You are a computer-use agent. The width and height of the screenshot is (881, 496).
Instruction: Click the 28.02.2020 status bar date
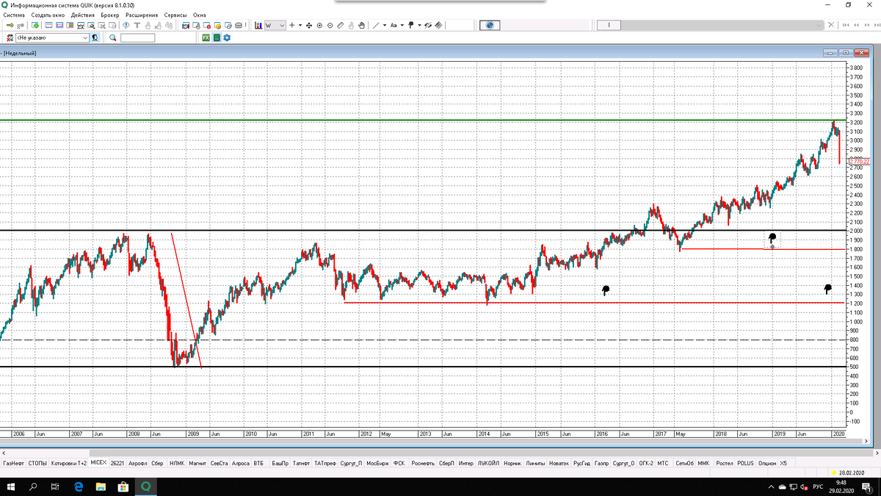(x=852, y=472)
